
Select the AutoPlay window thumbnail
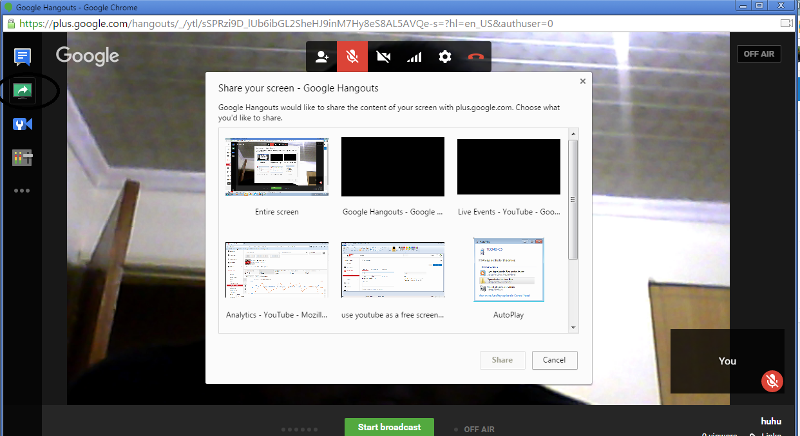509,270
